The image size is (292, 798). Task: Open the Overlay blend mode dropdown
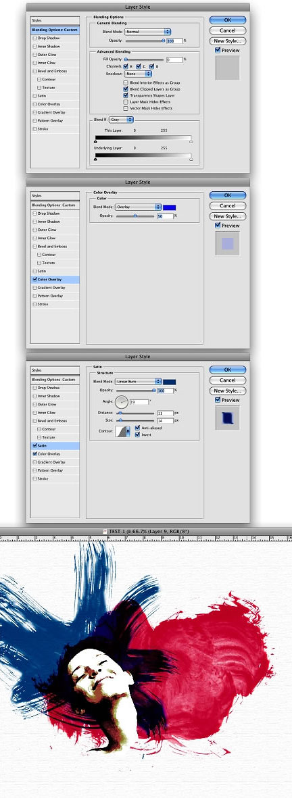click(139, 207)
